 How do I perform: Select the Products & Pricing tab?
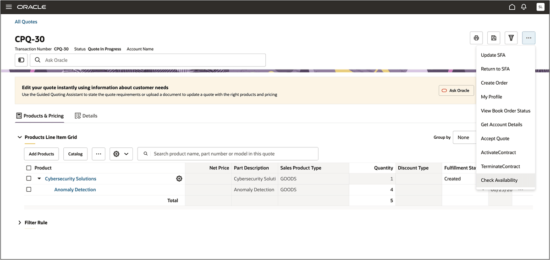[x=40, y=116]
